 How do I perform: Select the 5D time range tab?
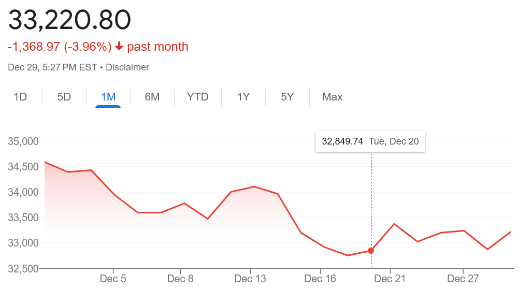(x=64, y=97)
